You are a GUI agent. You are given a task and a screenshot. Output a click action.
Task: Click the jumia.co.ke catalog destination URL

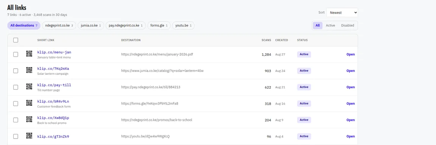pos(162,71)
